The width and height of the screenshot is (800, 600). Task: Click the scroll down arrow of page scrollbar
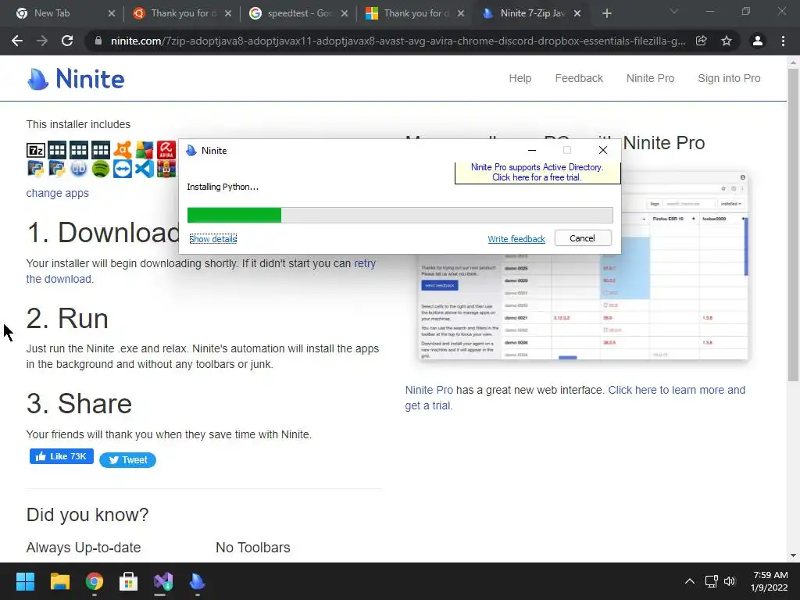[793, 555]
